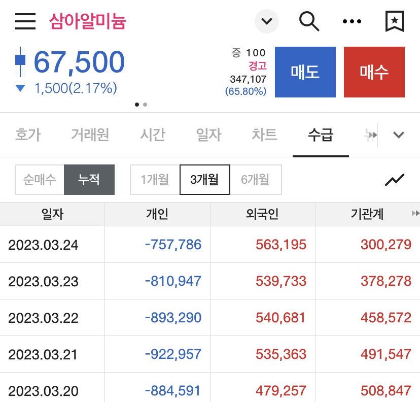Tap the 경고 warning label
The image size is (420, 402).
pyautogui.click(x=257, y=66)
